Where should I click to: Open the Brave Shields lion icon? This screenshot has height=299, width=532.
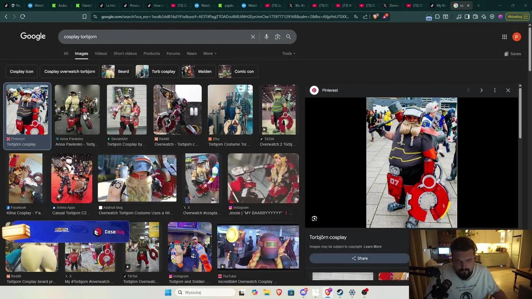point(375,17)
